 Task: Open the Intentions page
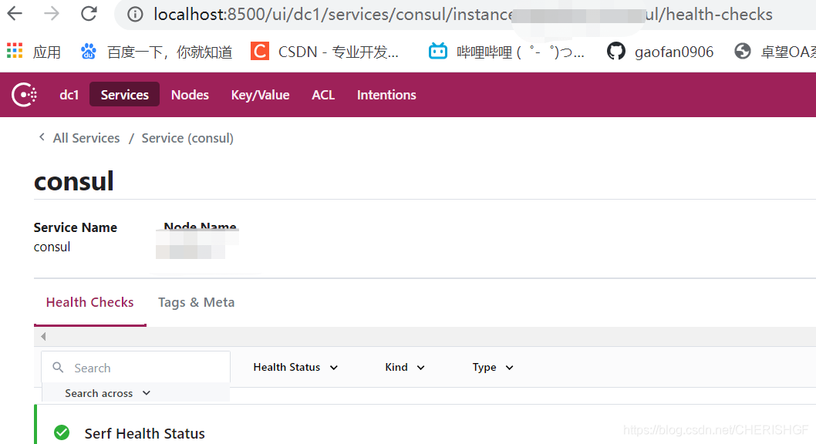click(x=386, y=94)
